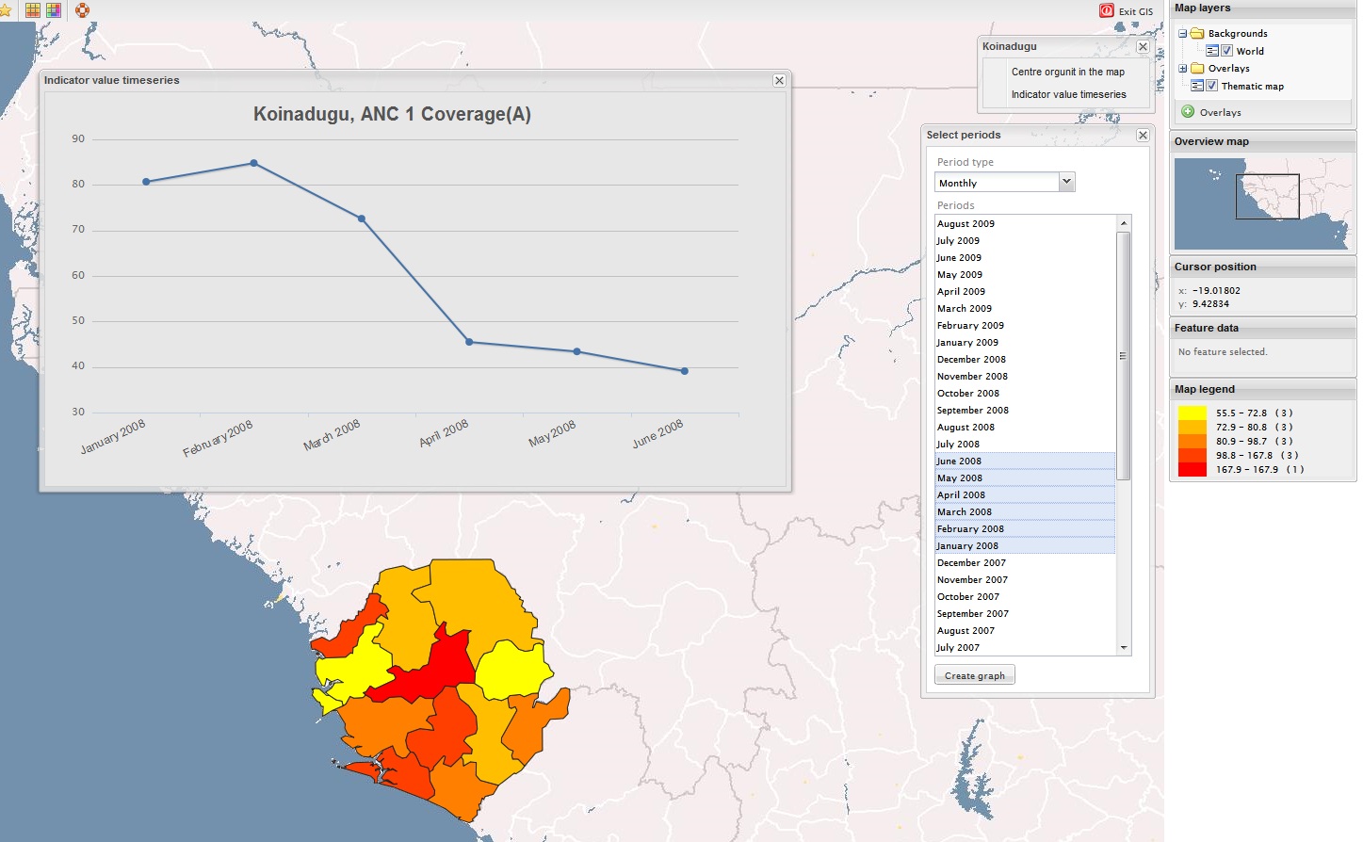Open the orange grid thematic map tool
The width and height of the screenshot is (1363, 842).
tap(33, 10)
